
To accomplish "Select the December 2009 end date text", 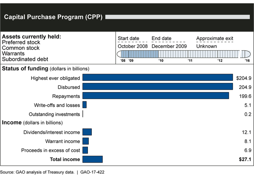I will (169, 47).
